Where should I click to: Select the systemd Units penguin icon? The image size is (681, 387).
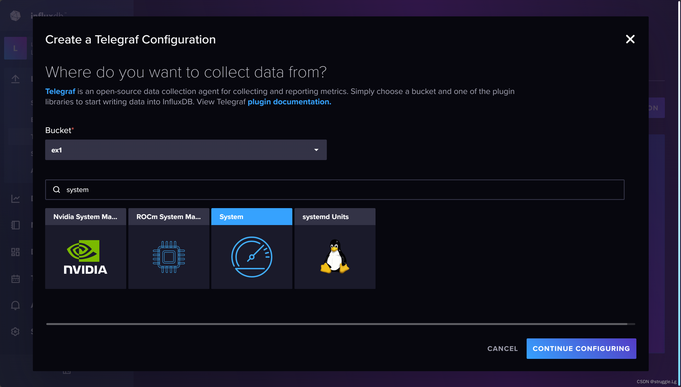334,257
